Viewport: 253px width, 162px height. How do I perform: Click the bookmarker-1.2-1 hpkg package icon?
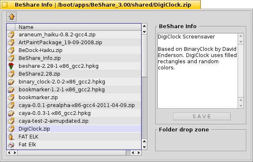pyautogui.click(x=11, y=90)
